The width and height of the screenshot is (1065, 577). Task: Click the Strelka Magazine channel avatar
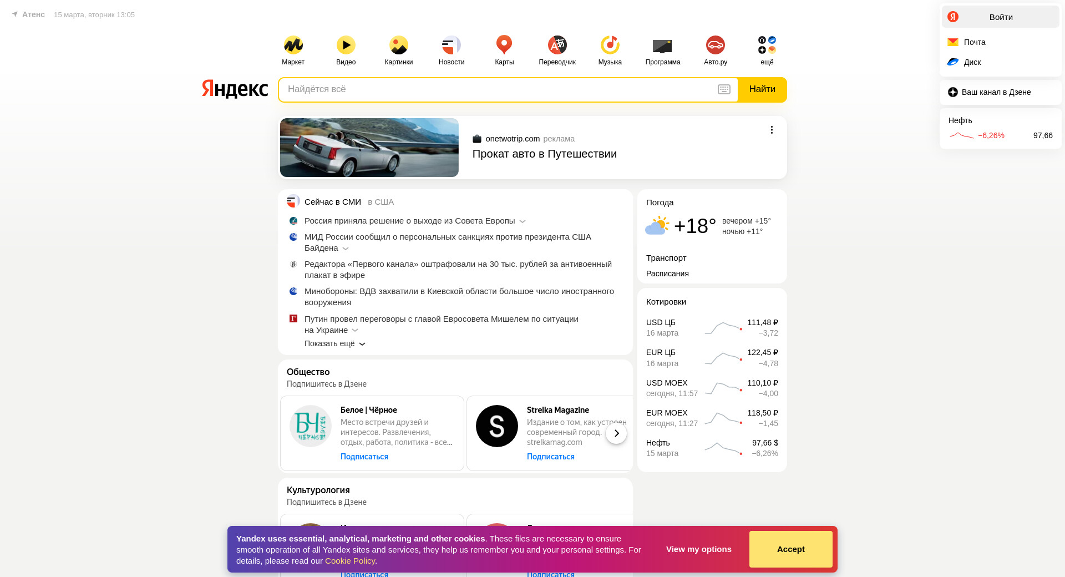tap(497, 426)
